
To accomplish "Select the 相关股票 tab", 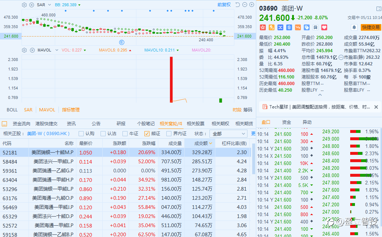I will pyautogui.click(x=196, y=124).
